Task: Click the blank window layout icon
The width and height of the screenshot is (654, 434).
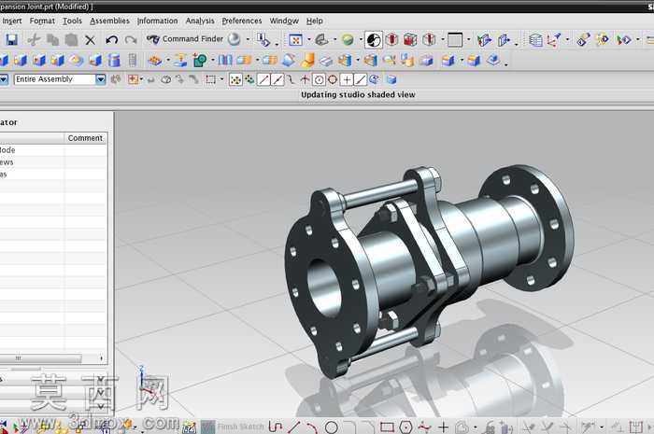Action: tap(455, 40)
